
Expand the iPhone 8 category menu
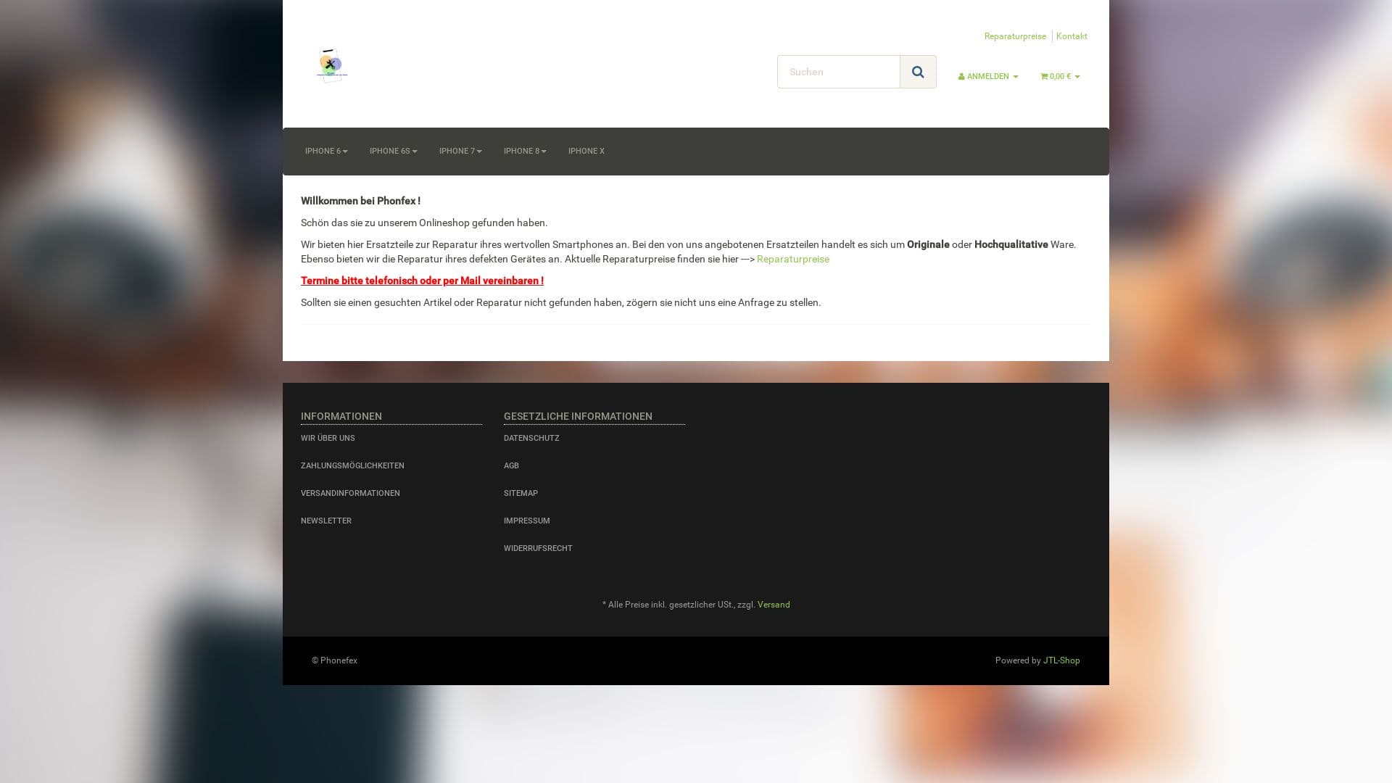pos(524,151)
